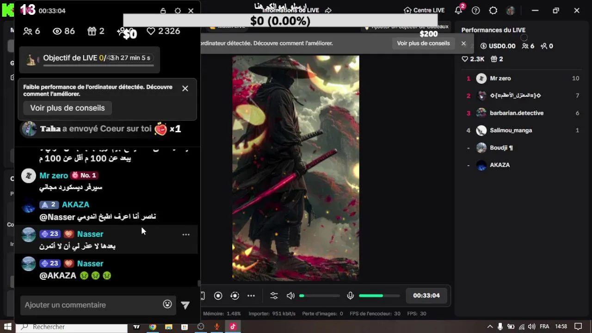Show hidden system tray icons
This screenshot has height=333, width=592.
pos(489,327)
